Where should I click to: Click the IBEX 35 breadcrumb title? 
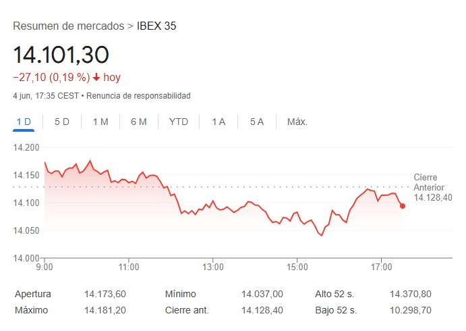(x=156, y=26)
